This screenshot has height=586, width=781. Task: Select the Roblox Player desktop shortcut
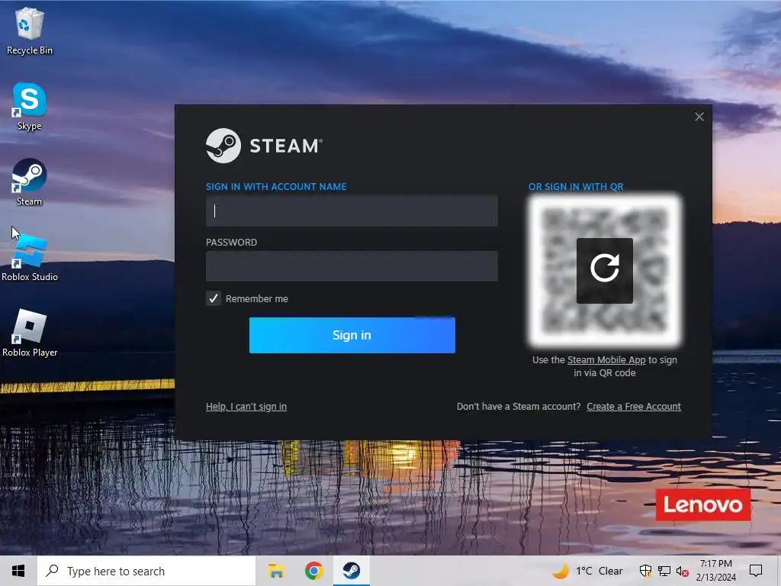point(30,333)
